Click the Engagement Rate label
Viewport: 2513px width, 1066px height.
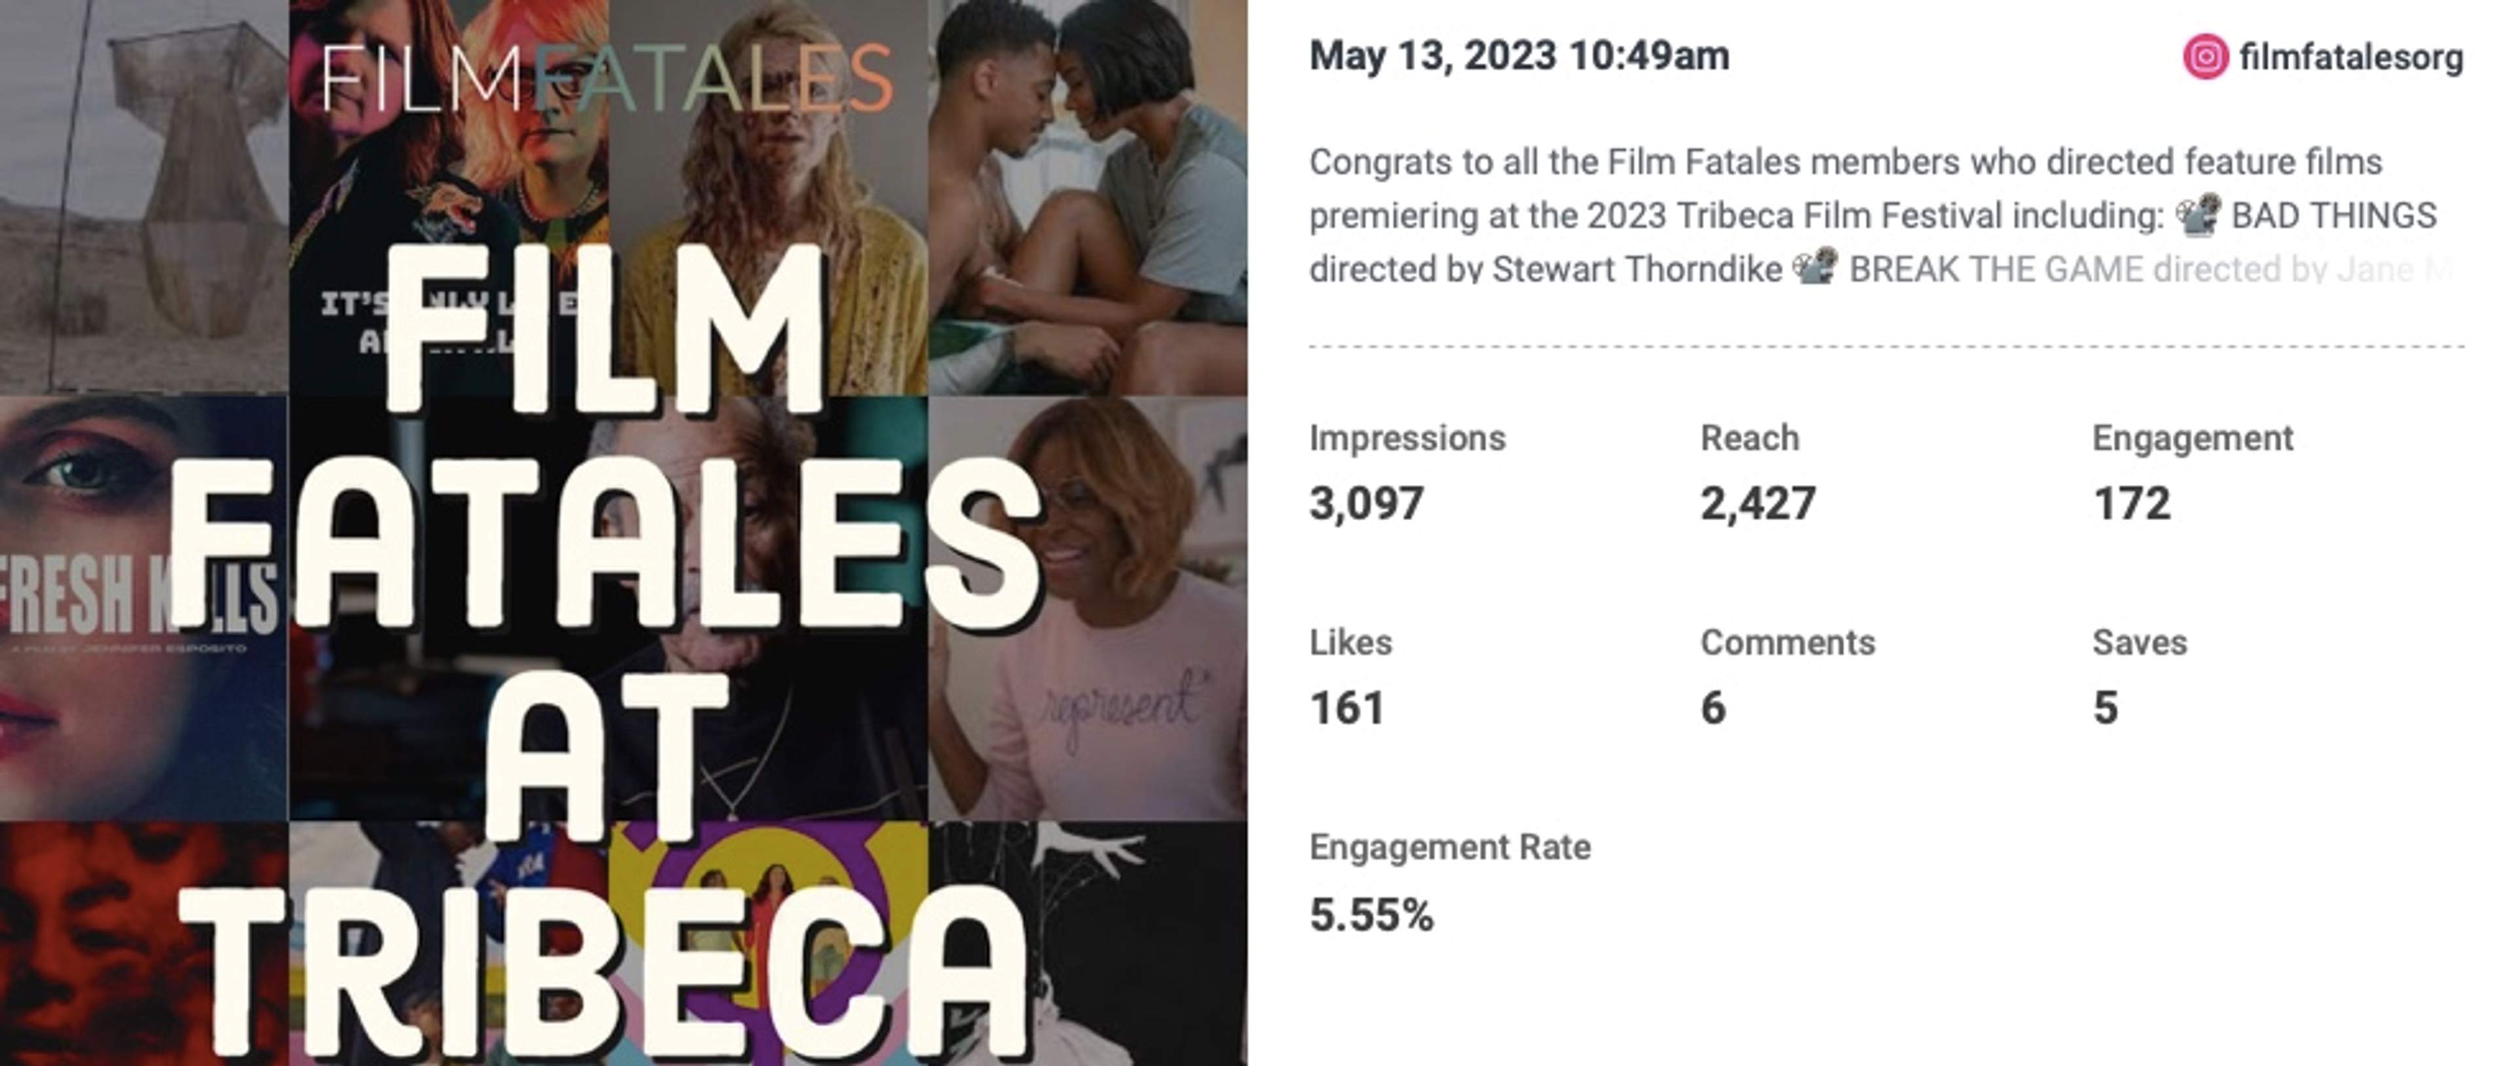coord(1450,847)
